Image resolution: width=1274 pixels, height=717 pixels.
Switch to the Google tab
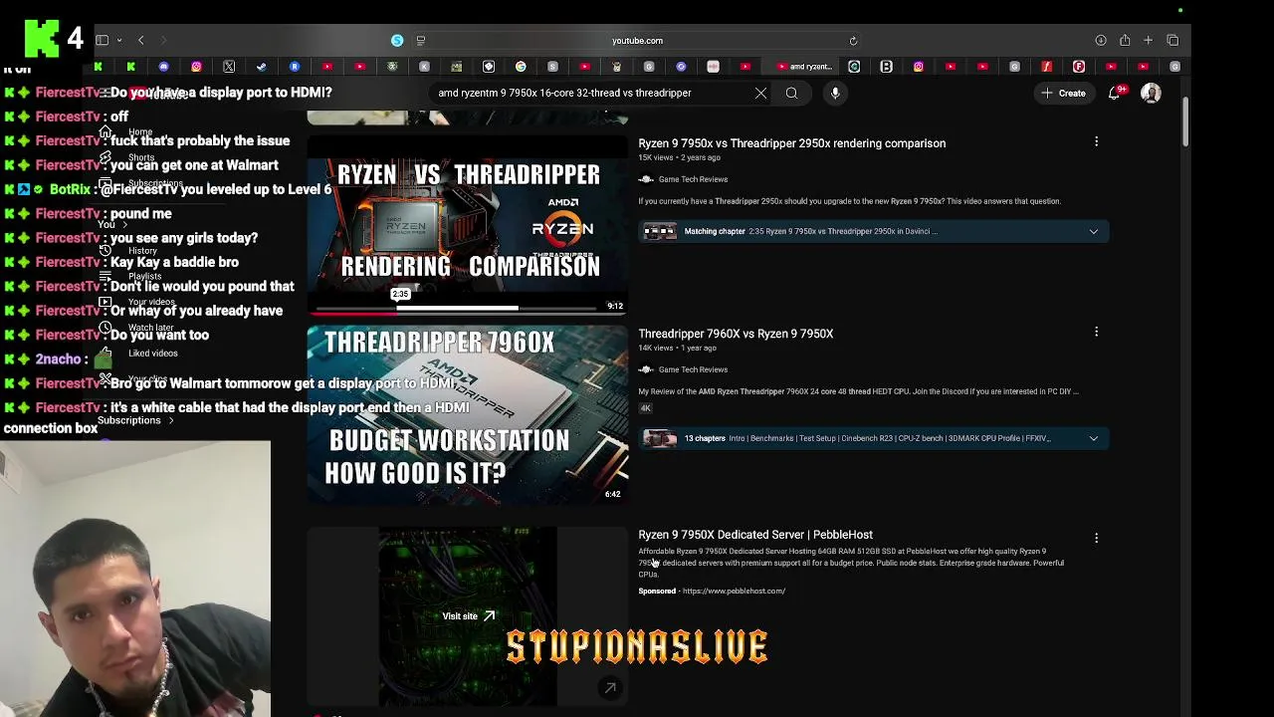click(521, 67)
